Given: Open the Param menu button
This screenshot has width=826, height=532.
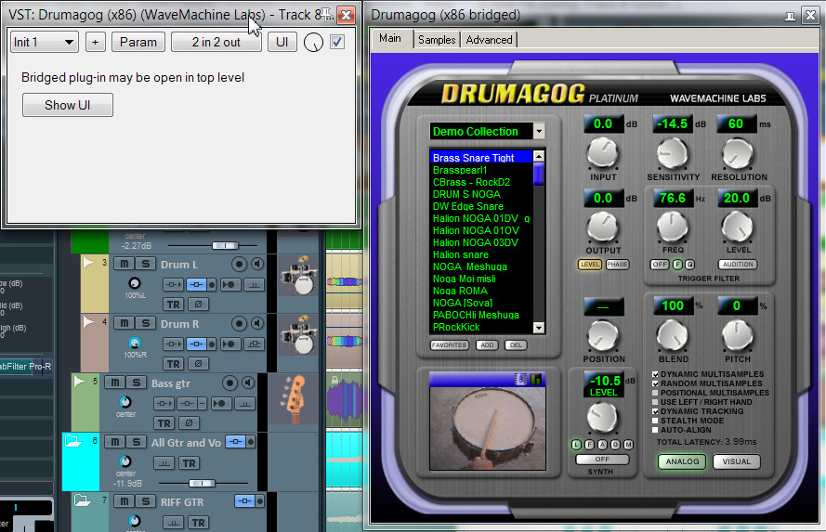Looking at the screenshot, I should 138,42.
